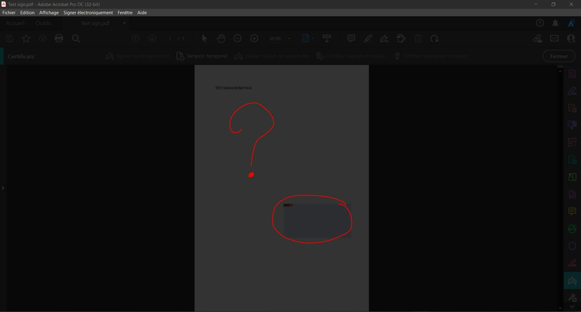This screenshot has height=312, width=581.
Task: Close Certificats toolbar with Fermer
Action: (x=559, y=56)
